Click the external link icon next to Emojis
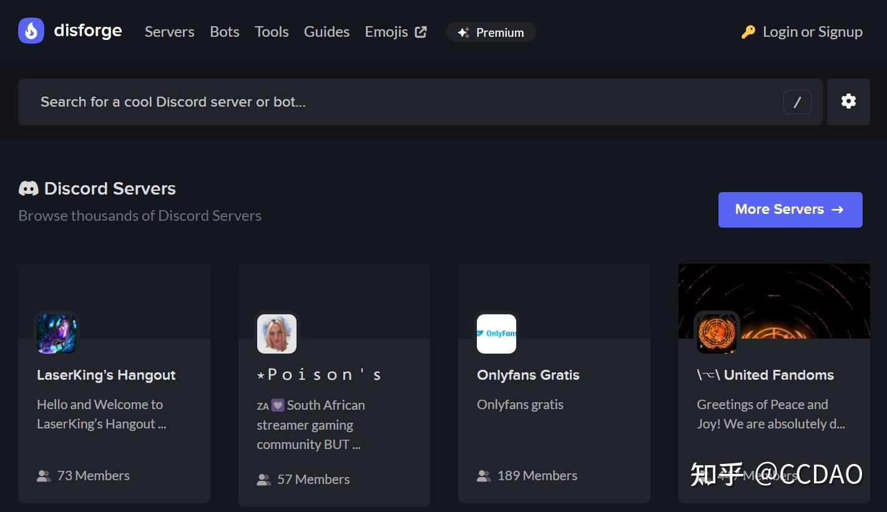Viewport: 887px width, 512px height. tap(421, 31)
